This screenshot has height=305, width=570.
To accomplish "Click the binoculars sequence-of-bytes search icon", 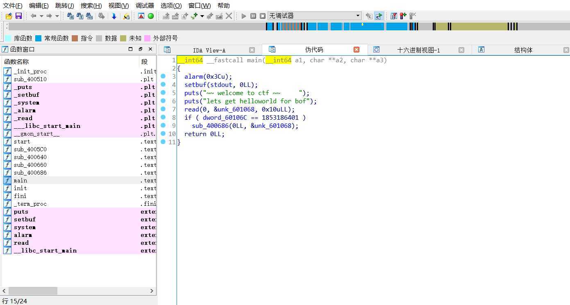I will click(89, 16).
